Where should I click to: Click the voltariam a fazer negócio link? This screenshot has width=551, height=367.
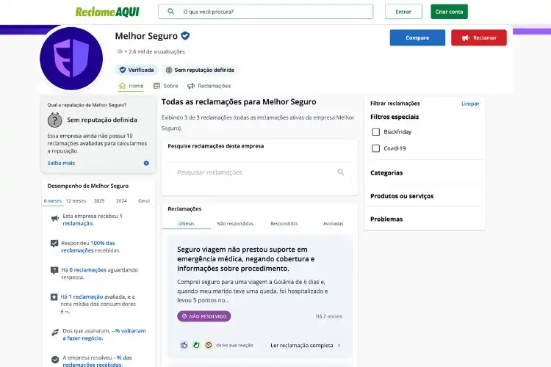click(x=104, y=335)
